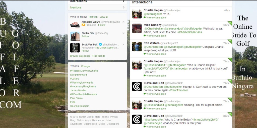The height and width of the screenshot is (128, 257).
Task: Follow Statler City
Action: (x=85, y=36)
